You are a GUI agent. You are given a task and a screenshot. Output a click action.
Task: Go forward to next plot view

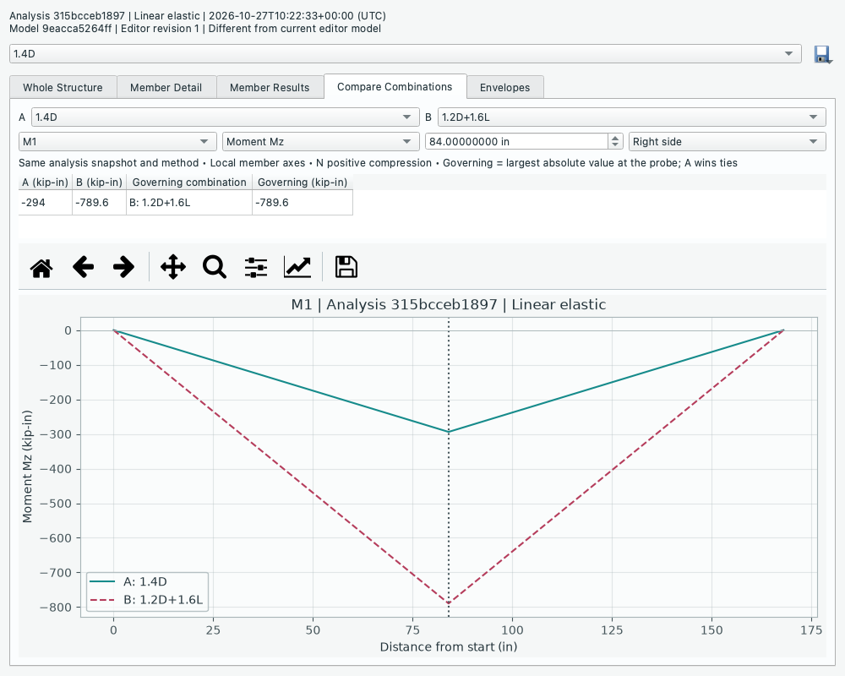pos(124,267)
